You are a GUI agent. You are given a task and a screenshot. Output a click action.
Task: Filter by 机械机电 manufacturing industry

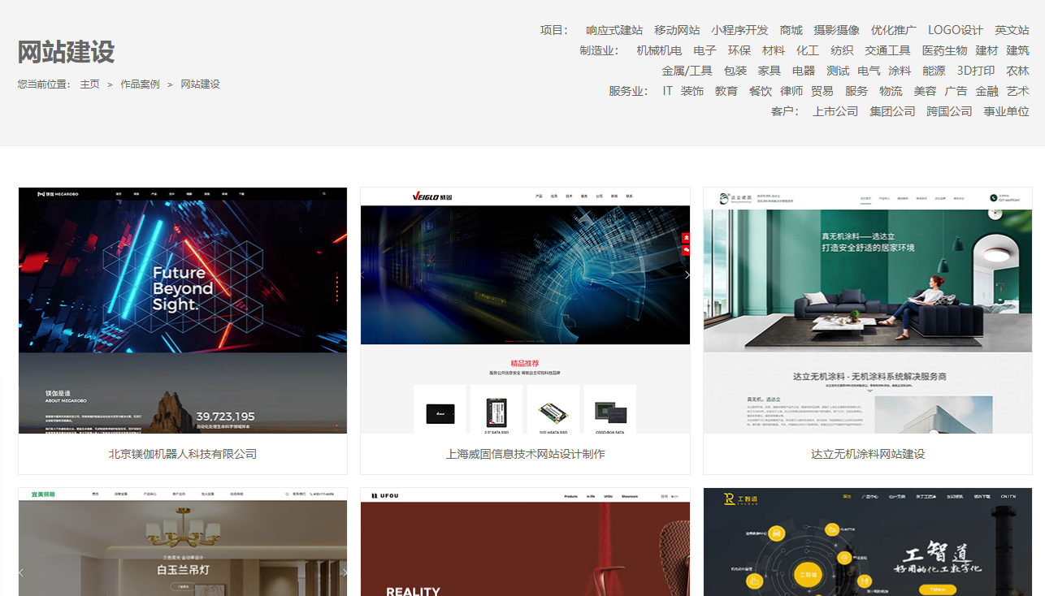(x=659, y=50)
